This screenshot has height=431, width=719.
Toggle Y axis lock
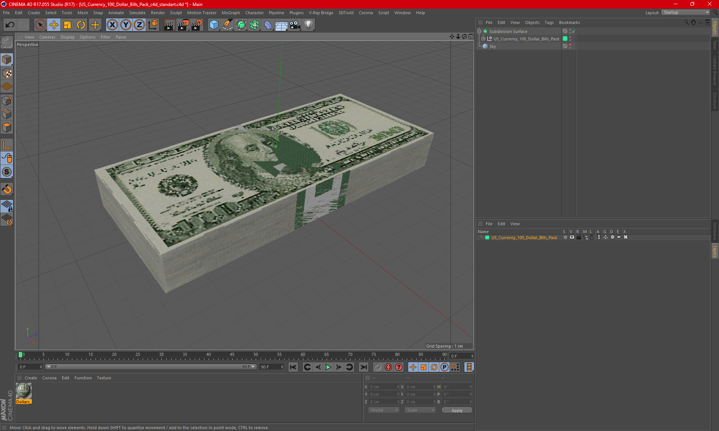[x=126, y=25]
